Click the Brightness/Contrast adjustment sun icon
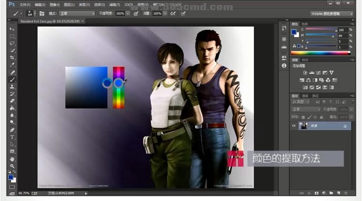 coord(305,73)
